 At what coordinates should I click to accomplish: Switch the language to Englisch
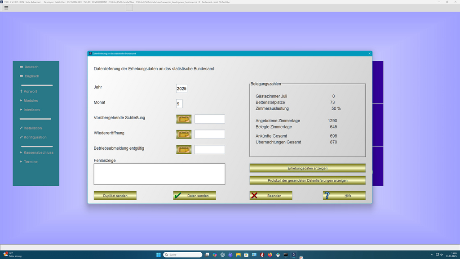click(x=31, y=76)
